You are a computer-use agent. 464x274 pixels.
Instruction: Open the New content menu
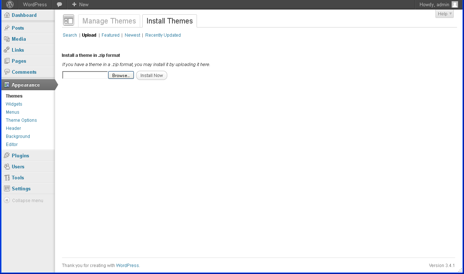click(80, 4)
